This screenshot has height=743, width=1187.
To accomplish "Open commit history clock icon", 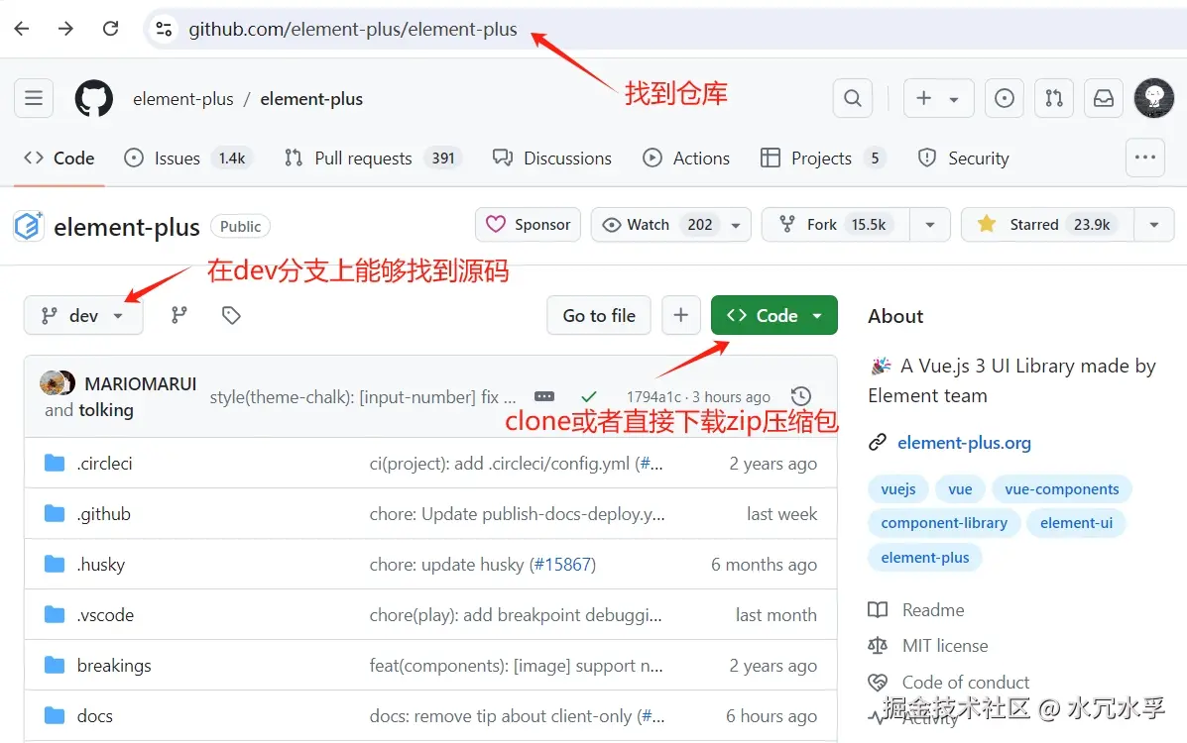I will click(801, 395).
